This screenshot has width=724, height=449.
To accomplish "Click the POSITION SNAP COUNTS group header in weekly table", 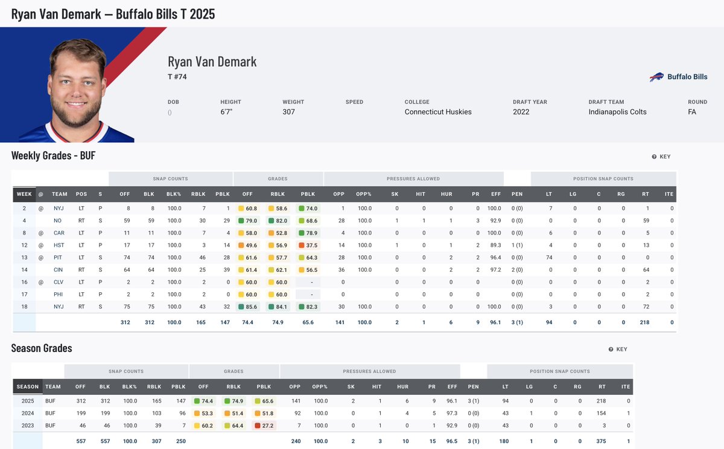I will point(603,179).
